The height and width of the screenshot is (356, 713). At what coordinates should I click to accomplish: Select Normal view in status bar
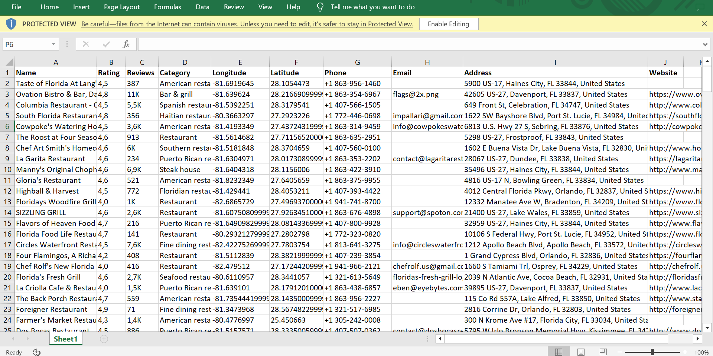coord(559,352)
